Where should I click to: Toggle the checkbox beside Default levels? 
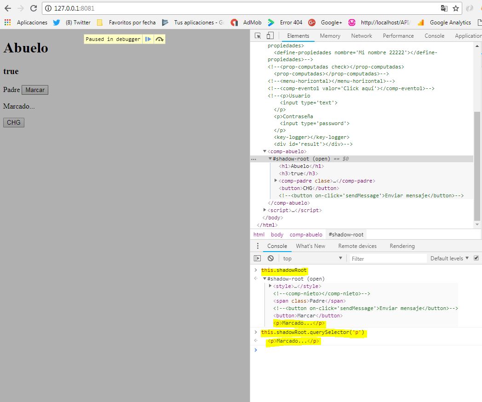coord(476,258)
